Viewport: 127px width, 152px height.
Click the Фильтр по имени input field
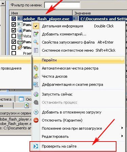(62, 5)
